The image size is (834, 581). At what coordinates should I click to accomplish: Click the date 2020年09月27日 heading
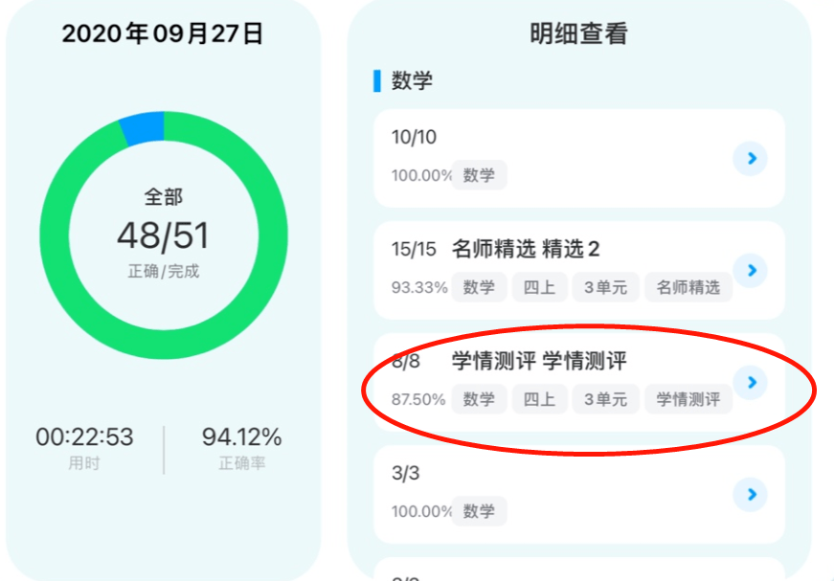163,34
